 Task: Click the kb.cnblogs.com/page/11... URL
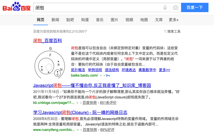tap(54, 103)
